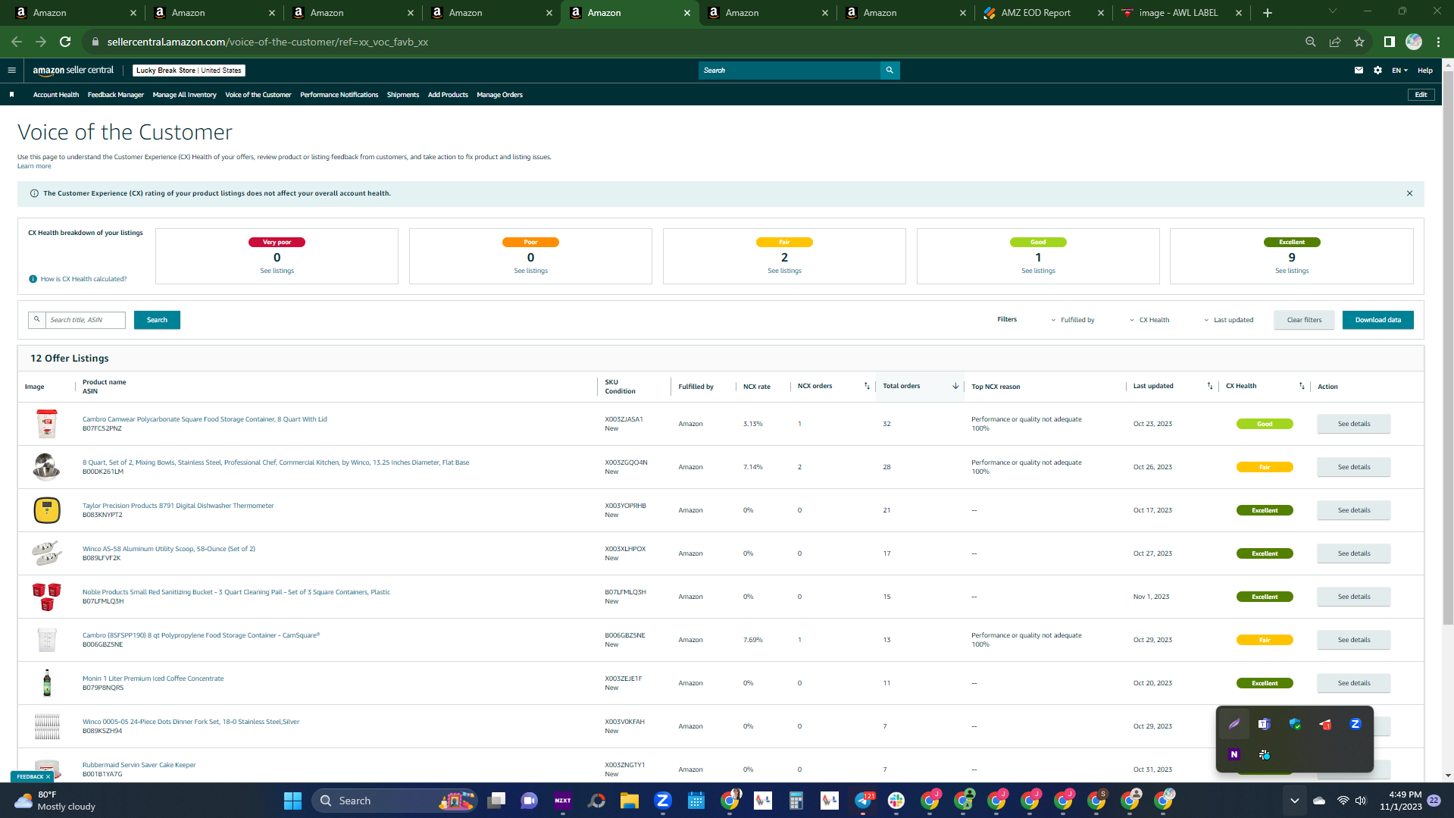Sort table by NCX orders column
This screenshot has width=1454, height=818.
pyautogui.click(x=867, y=387)
